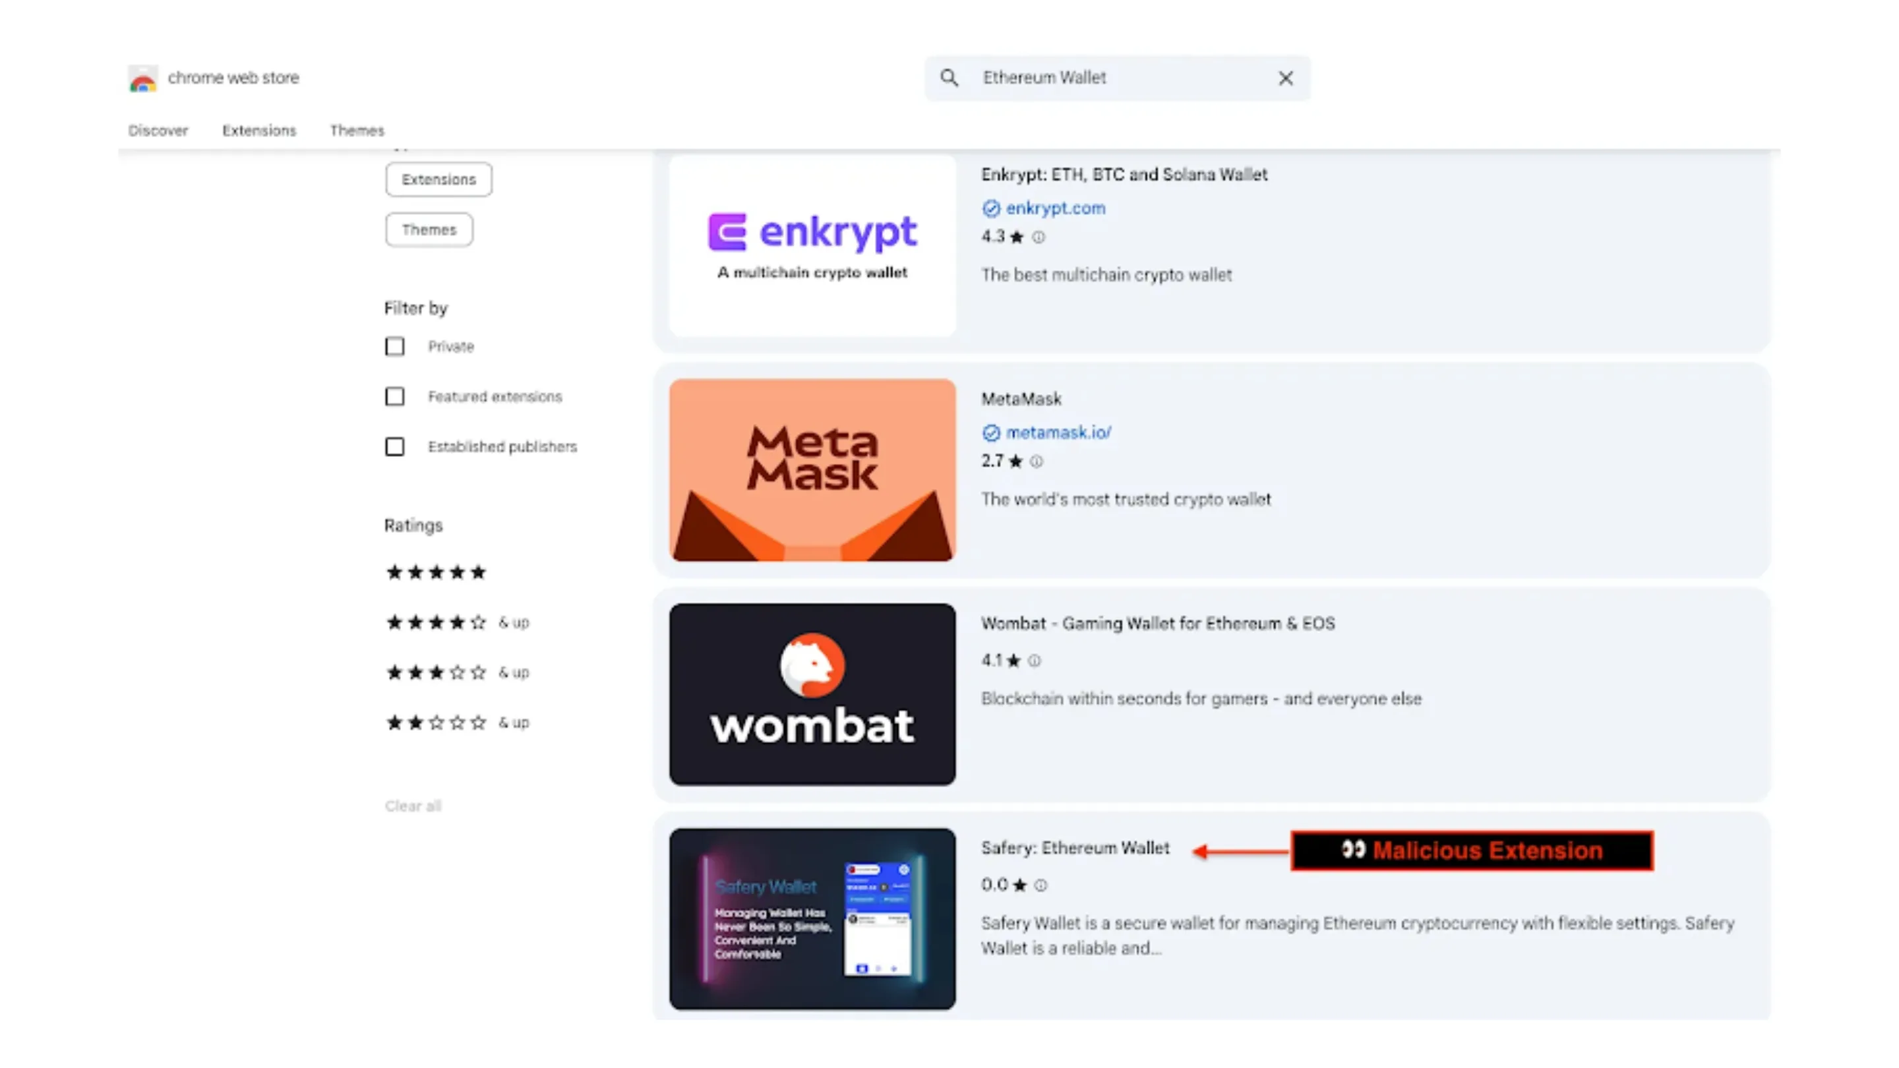This screenshot has height=1068, width=1899.
Task: Click the Chrome Web Store logo
Action: [143, 78]
